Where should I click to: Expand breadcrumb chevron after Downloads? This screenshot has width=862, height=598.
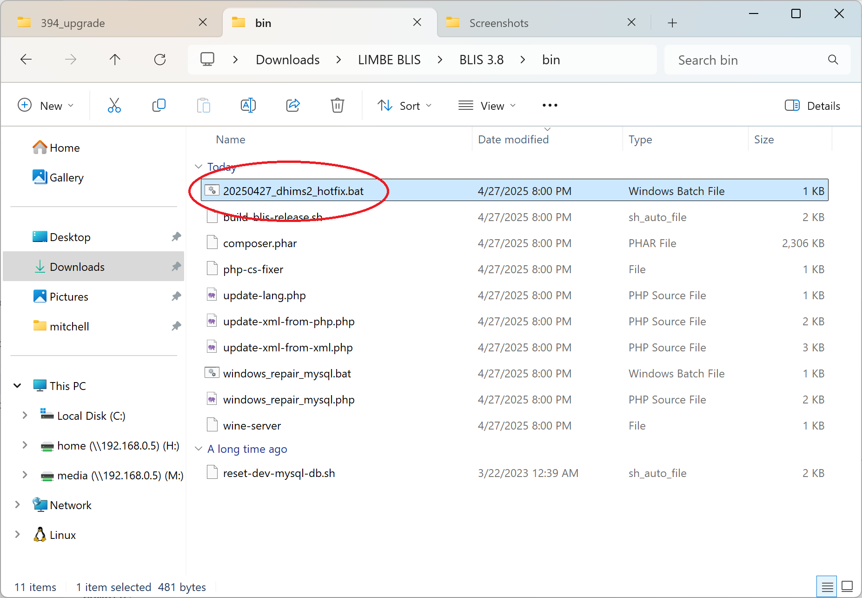[x=338, y=60]
